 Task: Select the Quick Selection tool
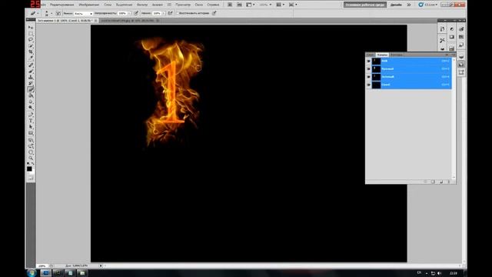(x=31, y=46)
